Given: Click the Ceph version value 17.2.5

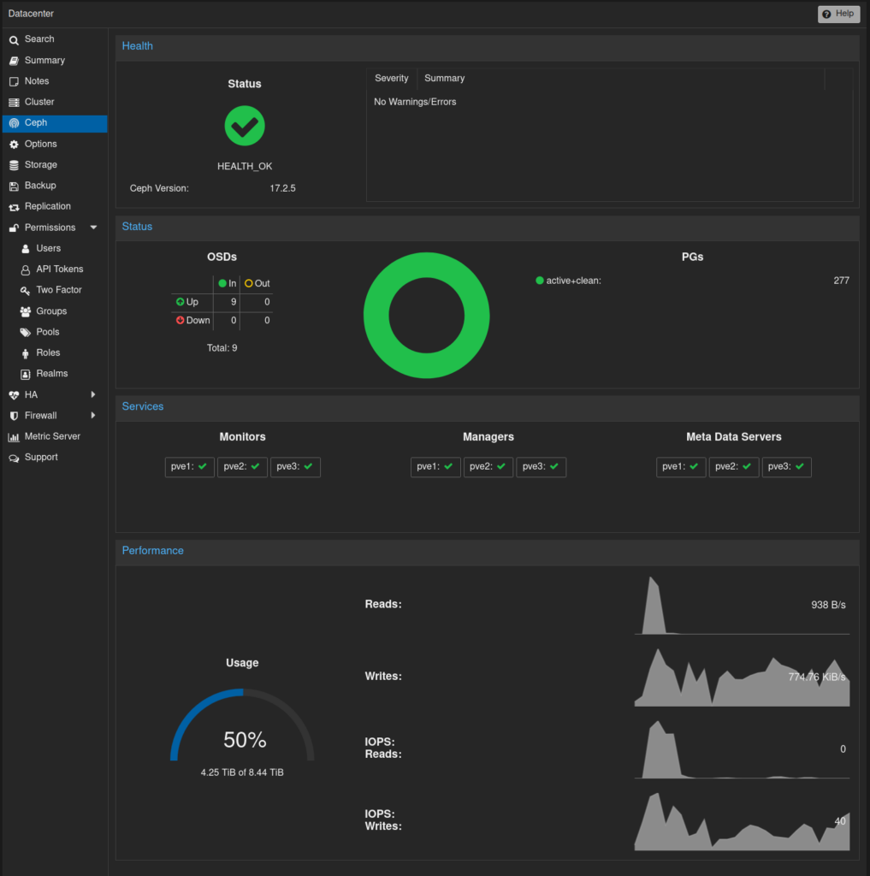Looking at the screenshot, I should (283, 188).
